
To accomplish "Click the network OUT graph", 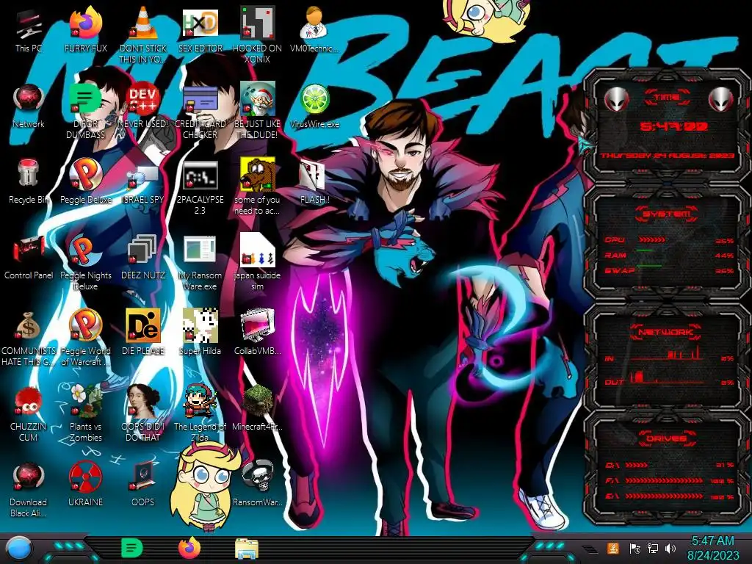I will [668, 377].
